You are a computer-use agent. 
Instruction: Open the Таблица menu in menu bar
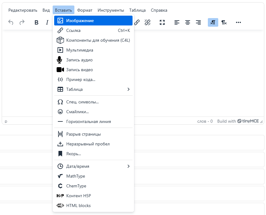pos(137,10)
